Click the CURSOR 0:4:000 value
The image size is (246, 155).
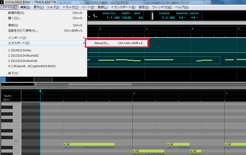coord(168,18)
